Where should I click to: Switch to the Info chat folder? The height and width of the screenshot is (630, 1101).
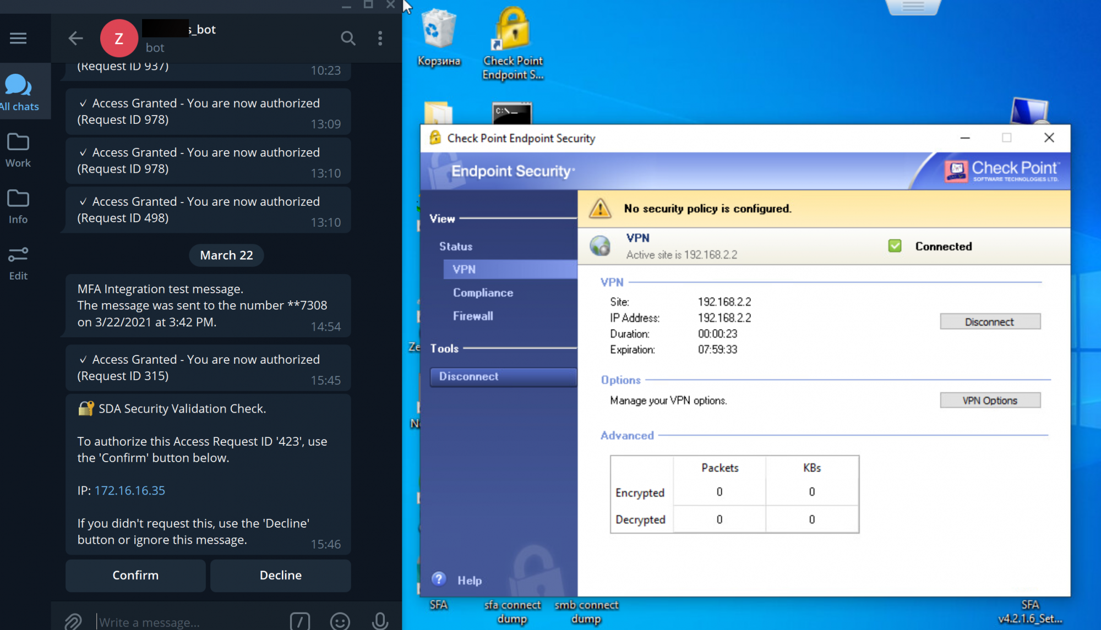(x=18, y=206)
